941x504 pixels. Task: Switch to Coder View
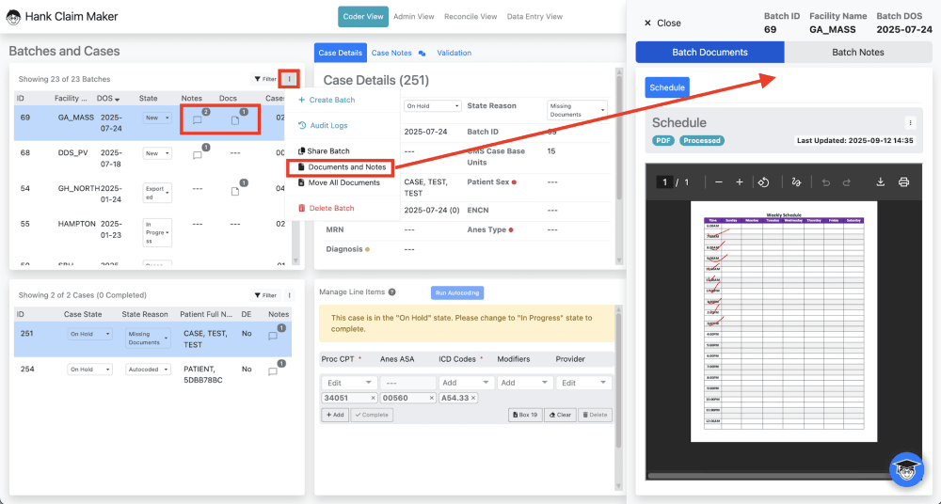coord(363,17)
